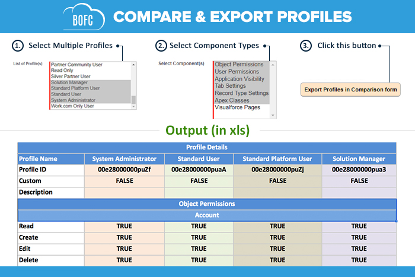Click System Administrator column header
The height and width of the screenshot is (277, 415).
tap(124, 159)
